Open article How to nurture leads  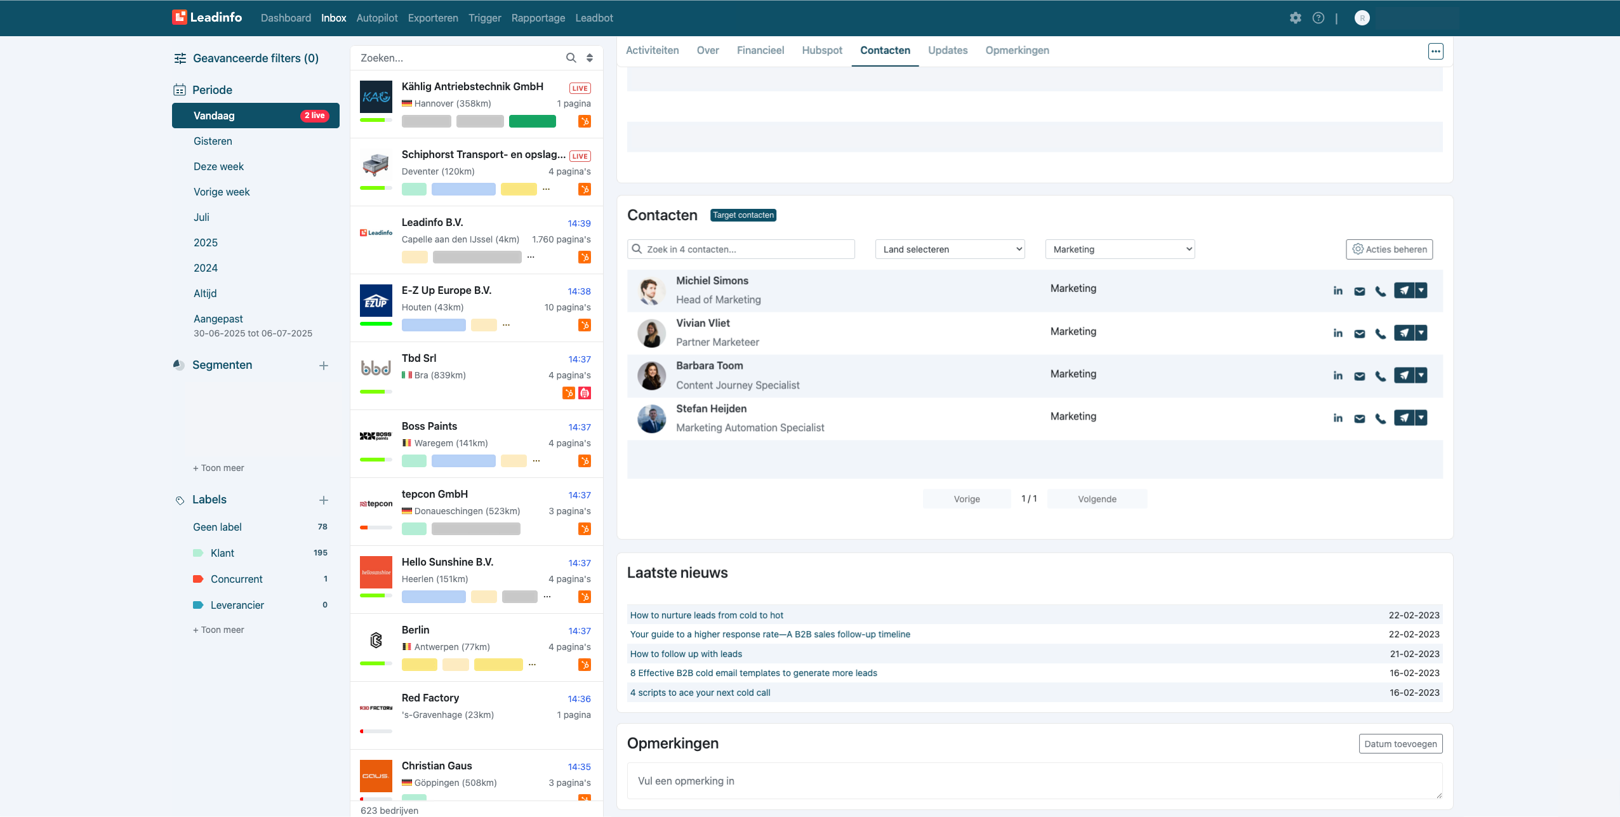(706, 615)
